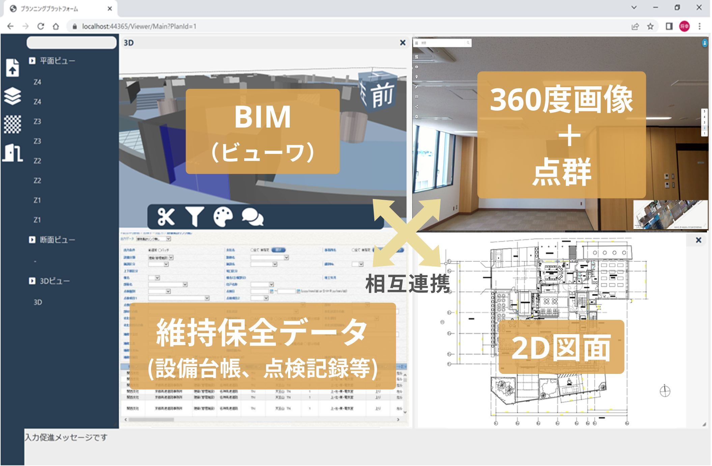Click the blue 選択 button next to 会社名
Viewport: 712px width, 466px height.
(278, 250)
